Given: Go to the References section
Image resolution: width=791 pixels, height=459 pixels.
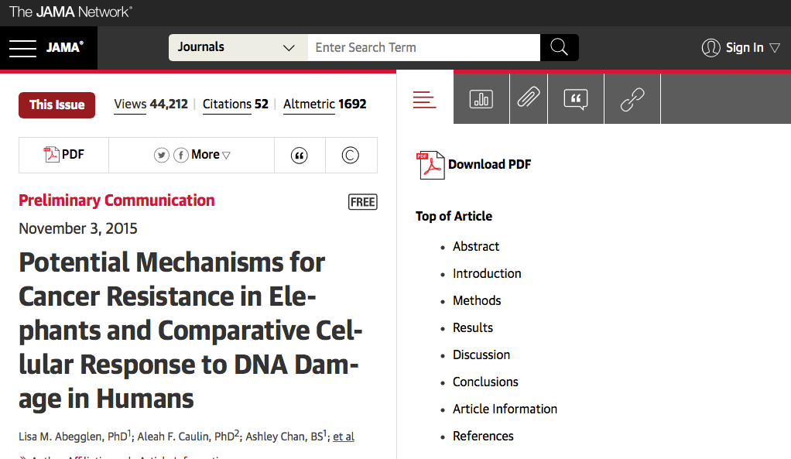Looking at the screenshot, I should point(483,436).
